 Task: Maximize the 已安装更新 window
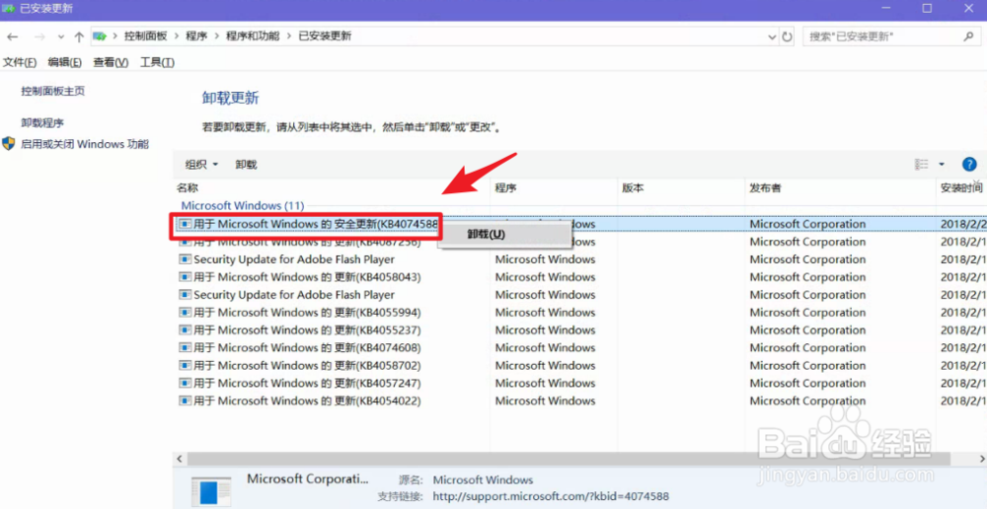coord(927,8)
